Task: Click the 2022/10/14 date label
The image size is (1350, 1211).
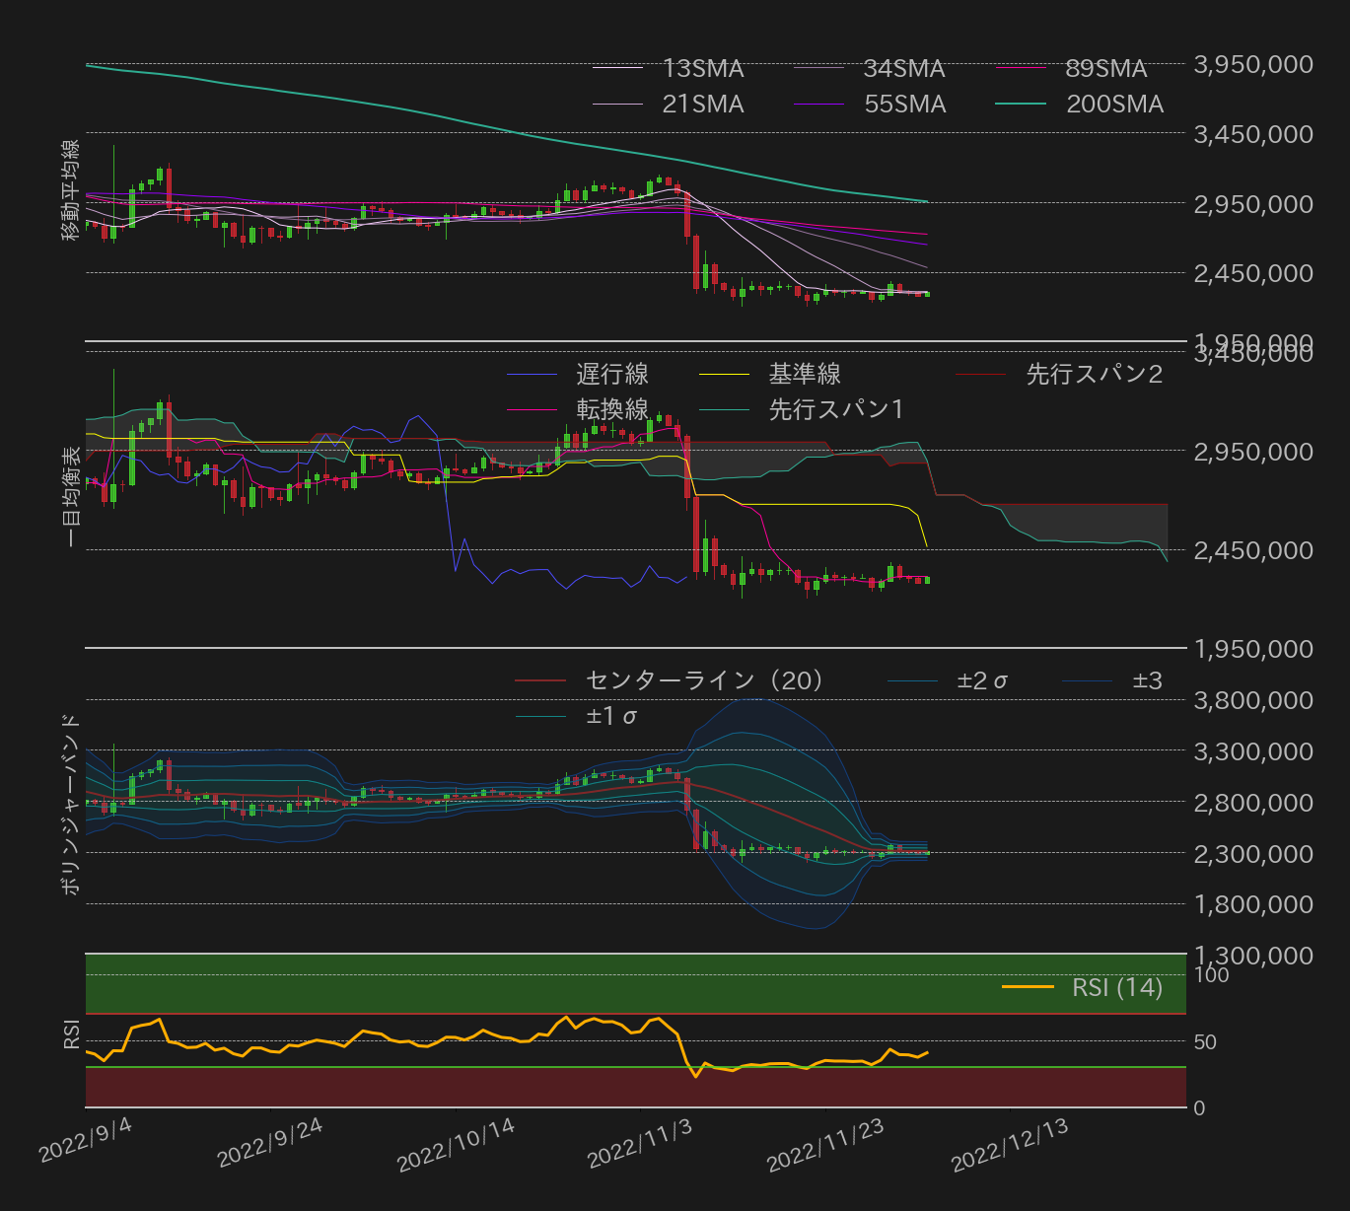Action: click(x=456, y=1144)
